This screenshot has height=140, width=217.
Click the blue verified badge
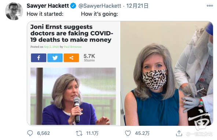[73, 6]
